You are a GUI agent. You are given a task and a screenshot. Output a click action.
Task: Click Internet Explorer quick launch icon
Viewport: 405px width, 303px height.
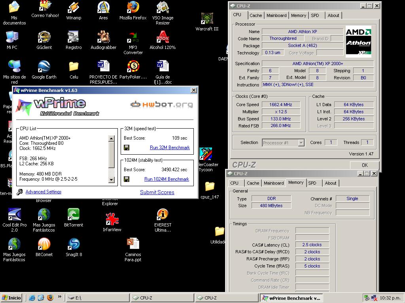coord(32,298)
